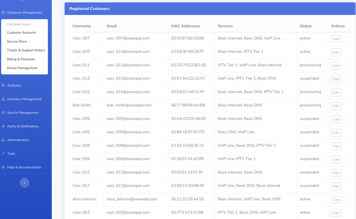
Task: Click the Help & Documentation question icon
Action: click(3, 167)
